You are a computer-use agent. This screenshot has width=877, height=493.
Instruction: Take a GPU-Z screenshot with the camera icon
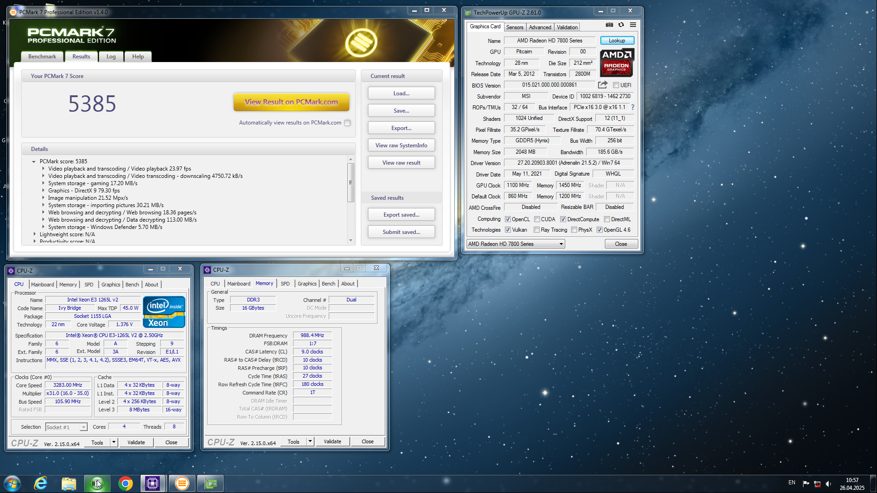tap(609, 25)
